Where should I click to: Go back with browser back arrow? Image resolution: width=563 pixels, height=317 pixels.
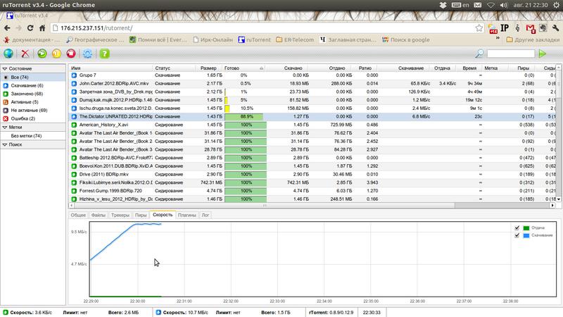(x=7, y=28)
